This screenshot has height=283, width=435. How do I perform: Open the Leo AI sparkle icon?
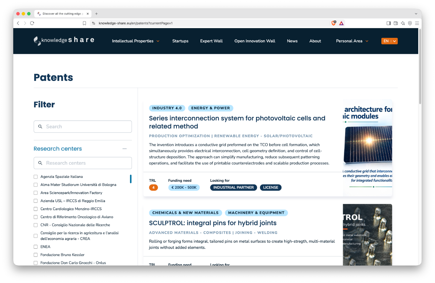[x=403, y=23]
